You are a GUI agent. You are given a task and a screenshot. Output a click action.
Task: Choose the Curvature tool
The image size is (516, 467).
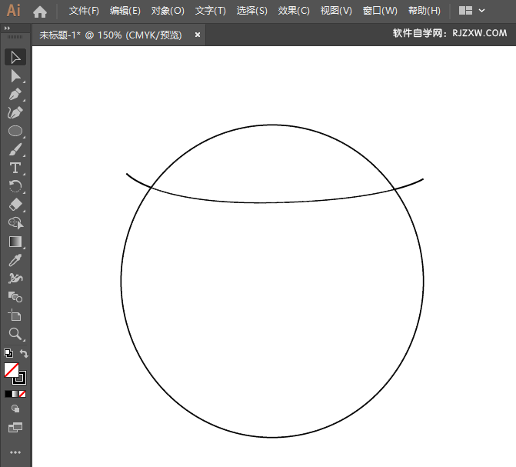pyautogui.click(x=15, y=112)
